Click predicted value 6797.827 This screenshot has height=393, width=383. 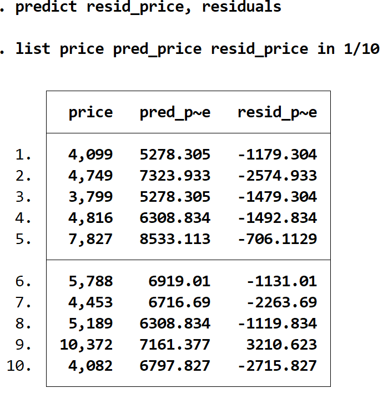(175, 366)
